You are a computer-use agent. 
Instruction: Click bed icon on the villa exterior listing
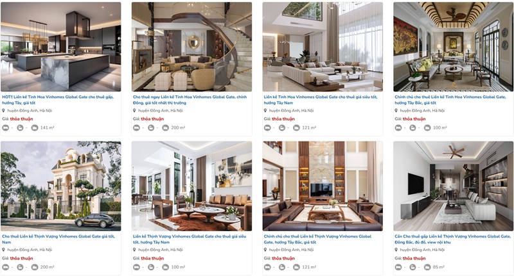tap(6, 267)
